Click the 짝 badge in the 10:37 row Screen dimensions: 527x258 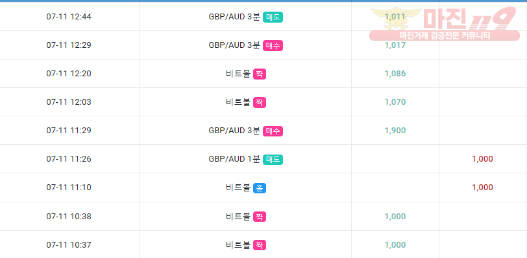259,245
